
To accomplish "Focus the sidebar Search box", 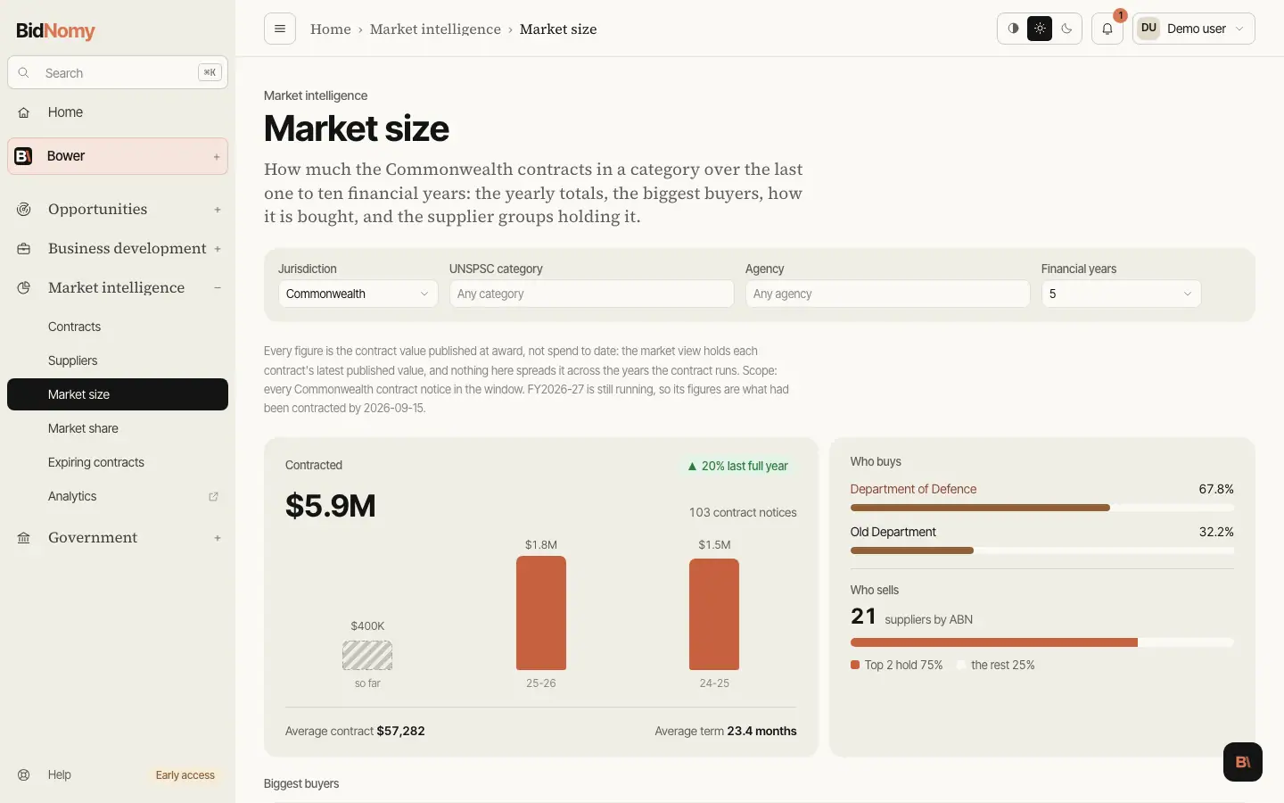I will (118, 73).
